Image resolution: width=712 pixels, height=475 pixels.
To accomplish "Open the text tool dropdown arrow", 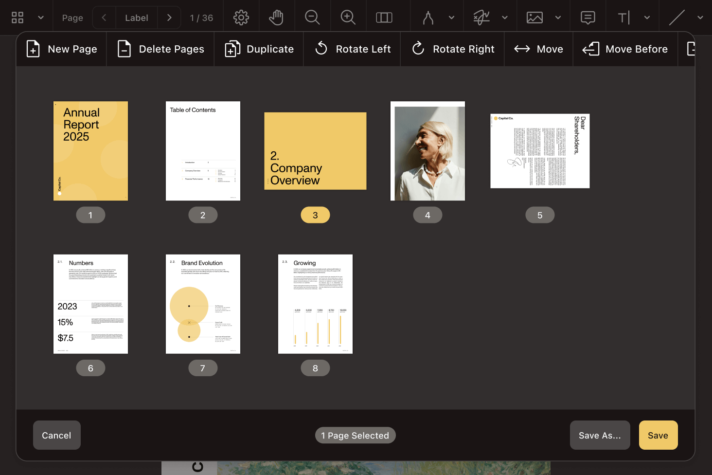I will 647,18.
